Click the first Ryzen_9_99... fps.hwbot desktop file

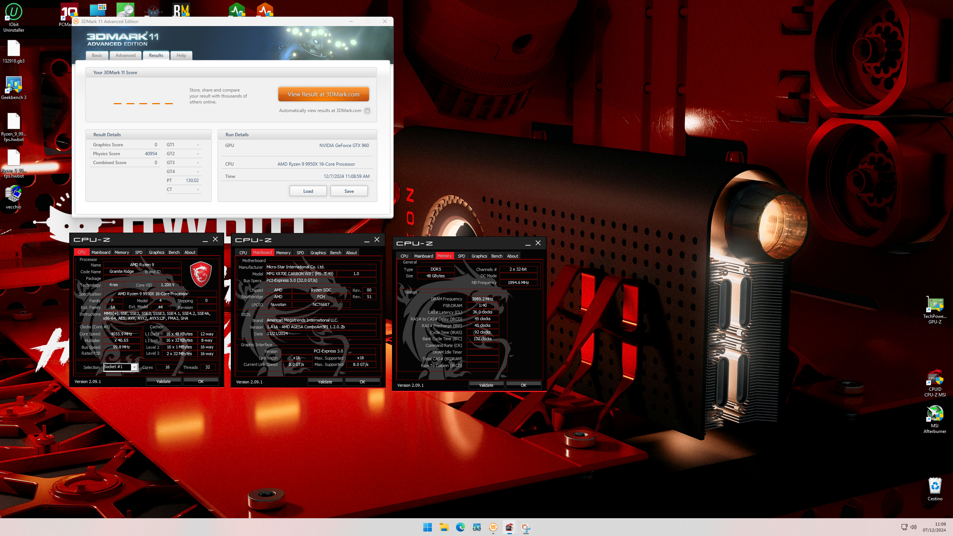click(x=14, y=127)
